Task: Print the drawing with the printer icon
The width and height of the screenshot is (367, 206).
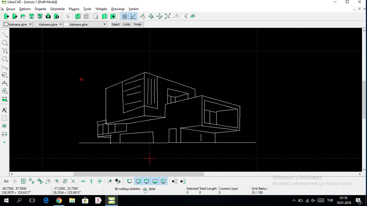Action: [48, 16]
